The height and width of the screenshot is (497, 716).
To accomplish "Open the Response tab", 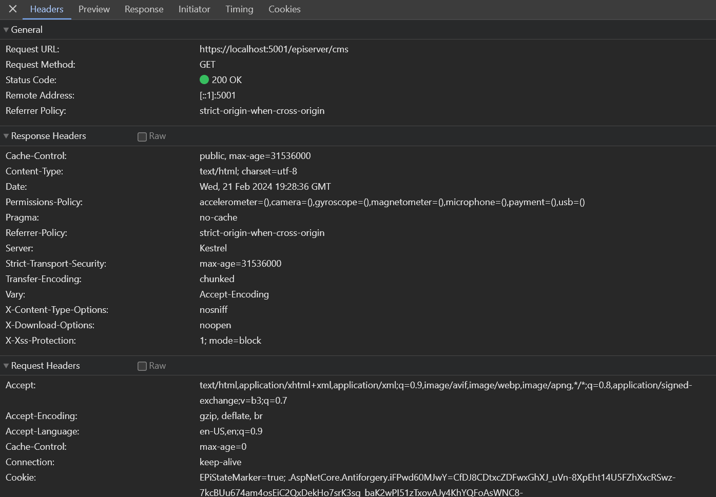I will pyautogui.click(x=144, y=9).
